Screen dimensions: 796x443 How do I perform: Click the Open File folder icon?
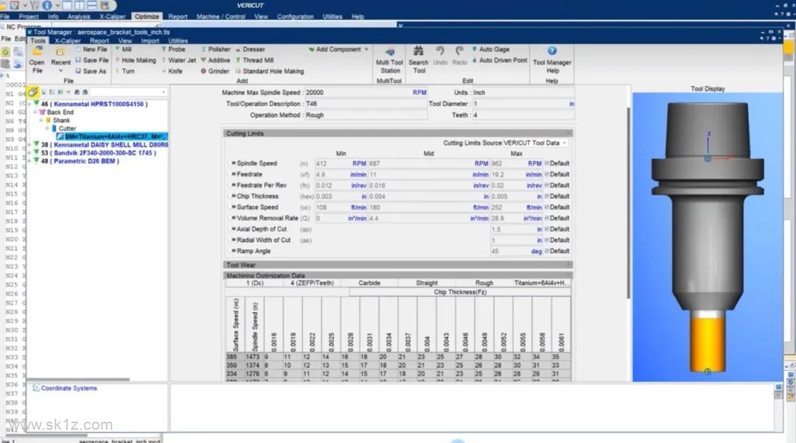(37, 52)
